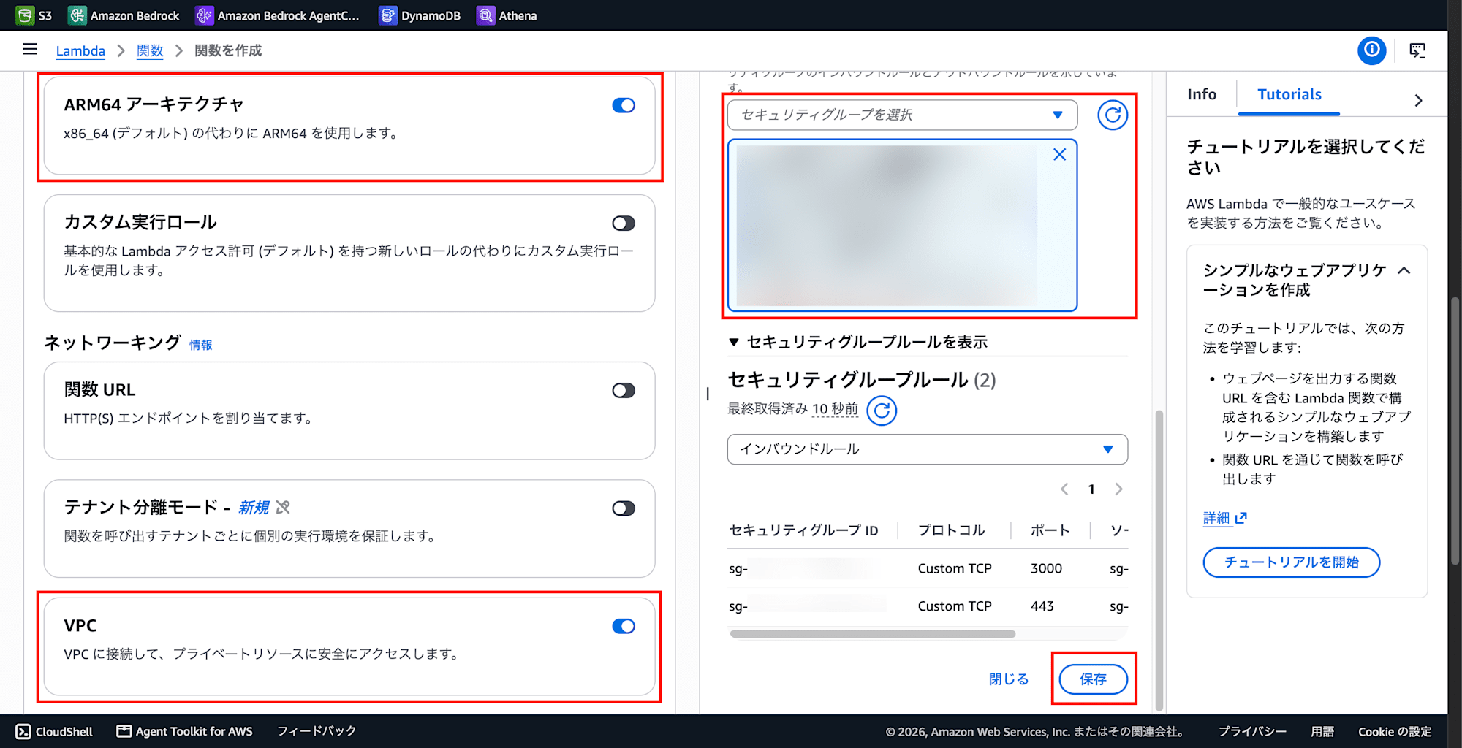Click external link icon beside 詳細

click(x=1241, y=518)
